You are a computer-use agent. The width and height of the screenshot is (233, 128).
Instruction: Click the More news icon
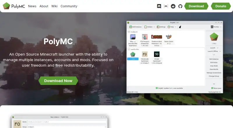[x=212, y=88]
